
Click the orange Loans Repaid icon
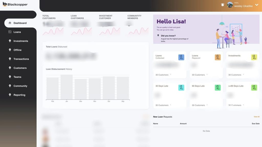pos(218,57)
